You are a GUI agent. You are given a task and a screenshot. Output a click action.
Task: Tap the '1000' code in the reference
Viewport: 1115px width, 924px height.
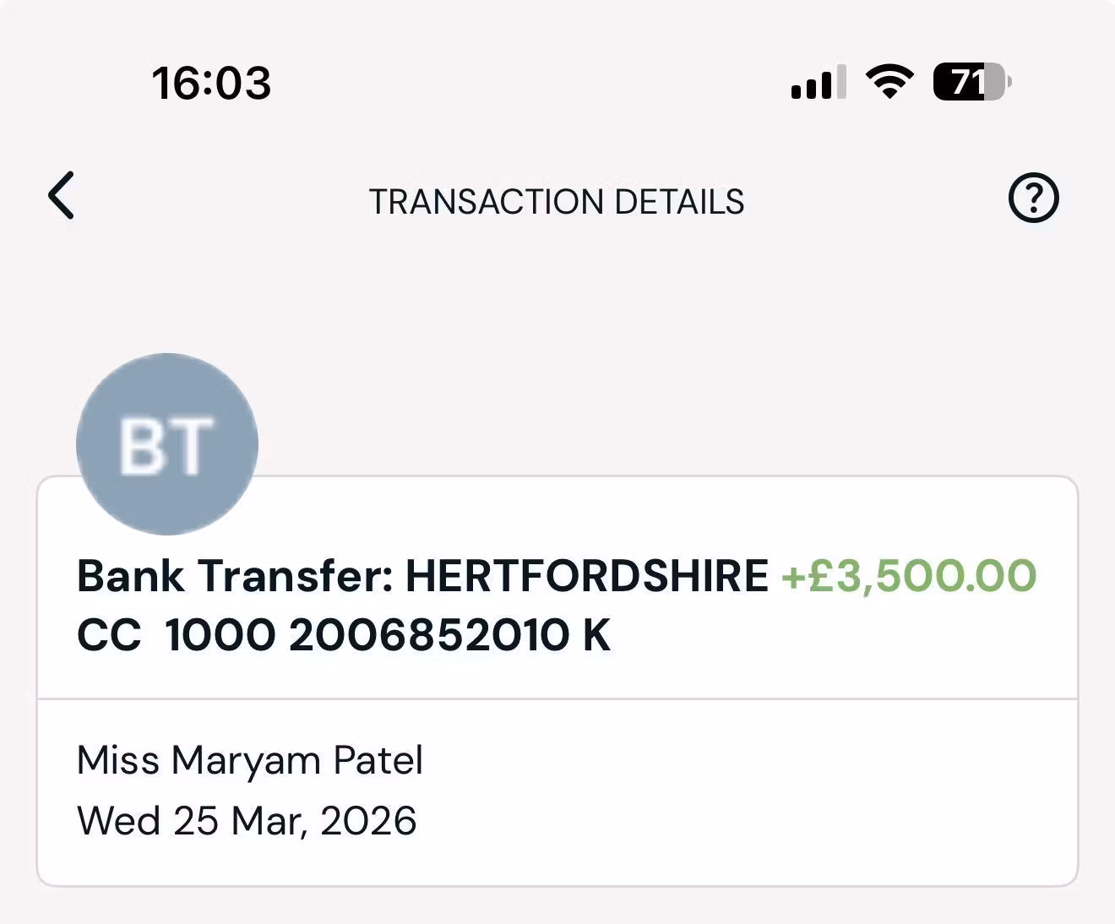220,635
